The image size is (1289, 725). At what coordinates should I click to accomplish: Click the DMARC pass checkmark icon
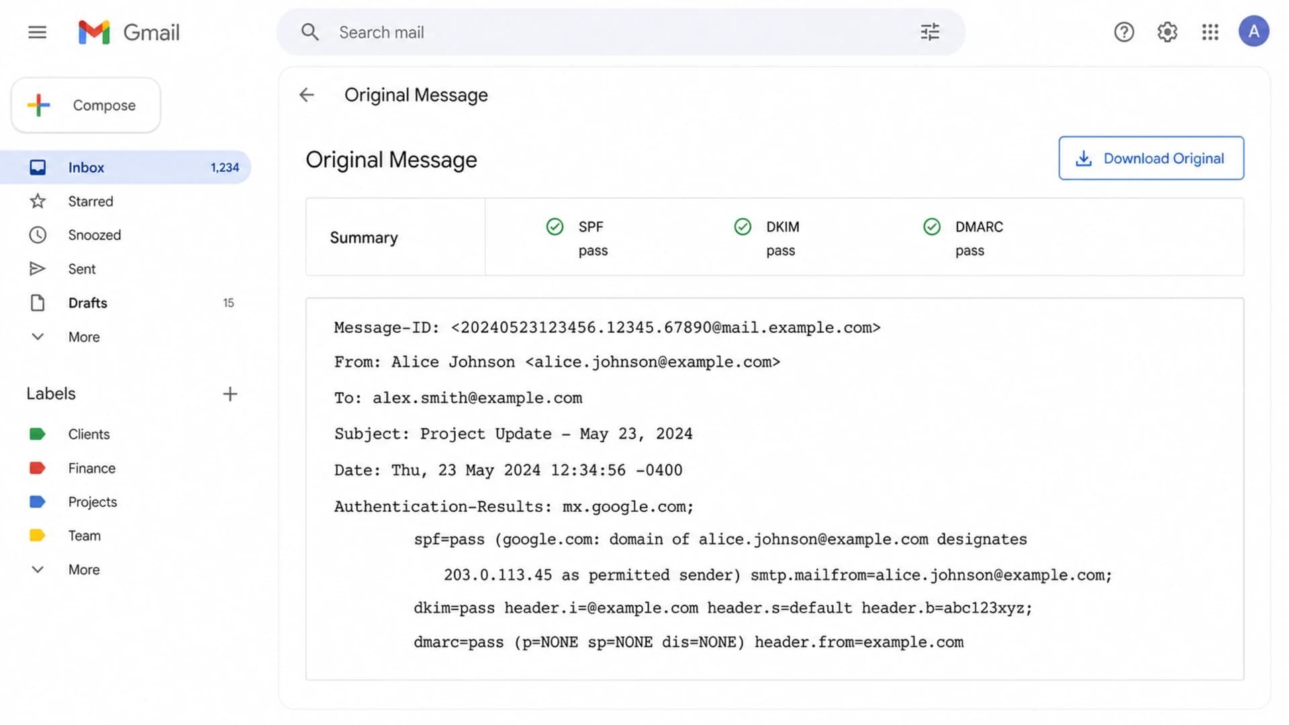(932, 227)
